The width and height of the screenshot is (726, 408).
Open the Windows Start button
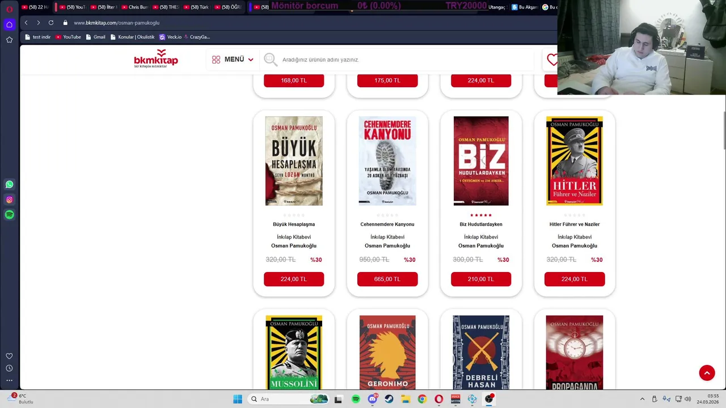point(238,399)
